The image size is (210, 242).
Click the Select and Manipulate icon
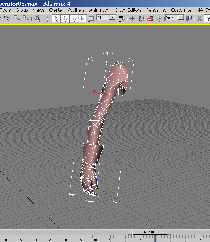[x=159, y=19]
